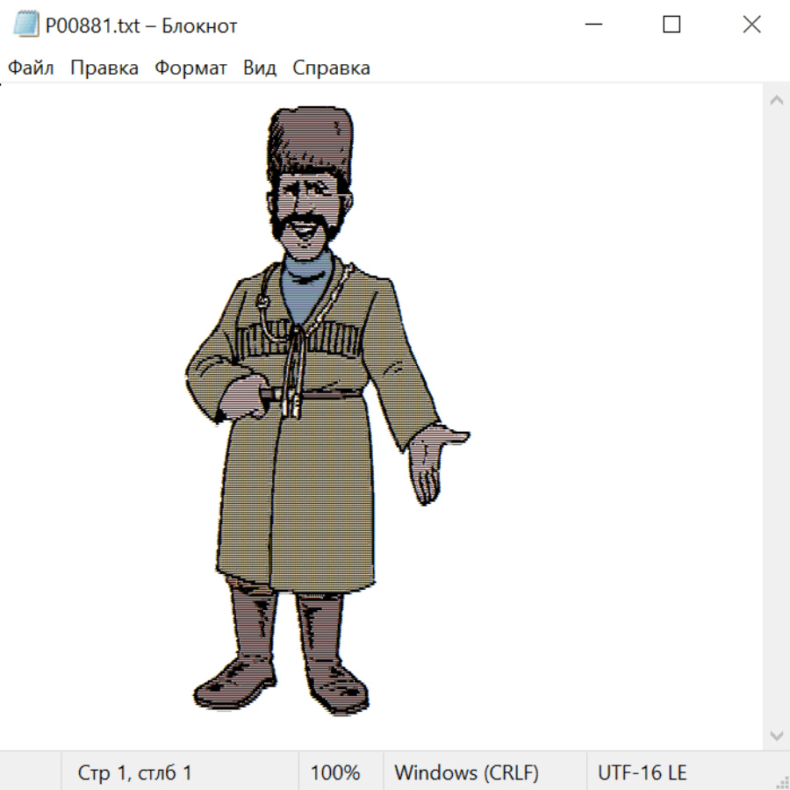Open the Вид menu
This screenshot has width=790, height=790.
coord(260,68)
